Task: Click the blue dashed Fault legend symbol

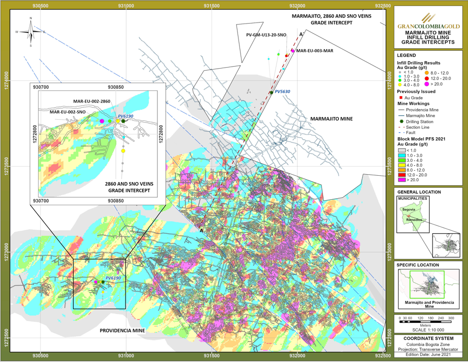Action: coord(401,132)
